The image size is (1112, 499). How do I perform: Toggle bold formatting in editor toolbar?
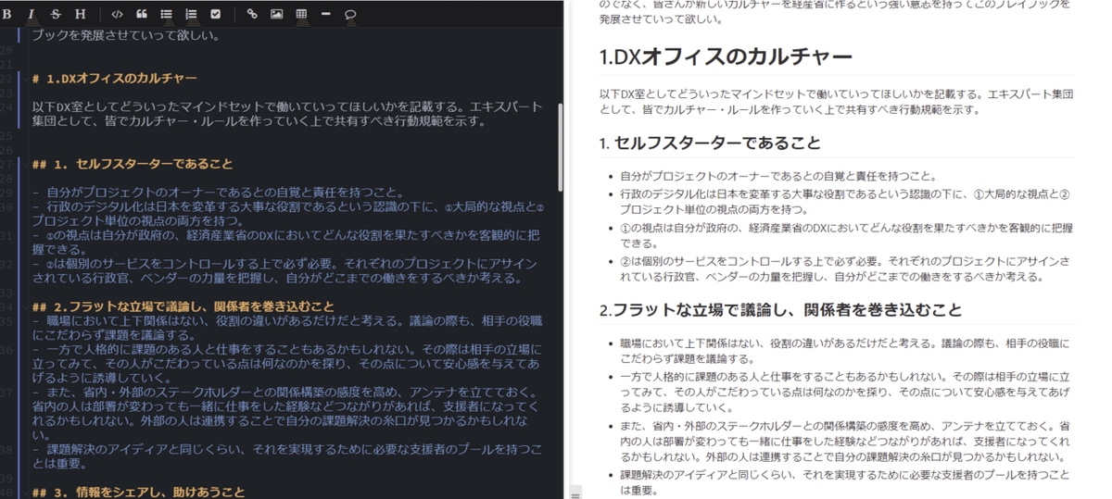coord(7,14)
